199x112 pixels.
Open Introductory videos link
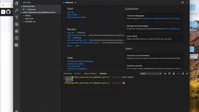[75, 64]
